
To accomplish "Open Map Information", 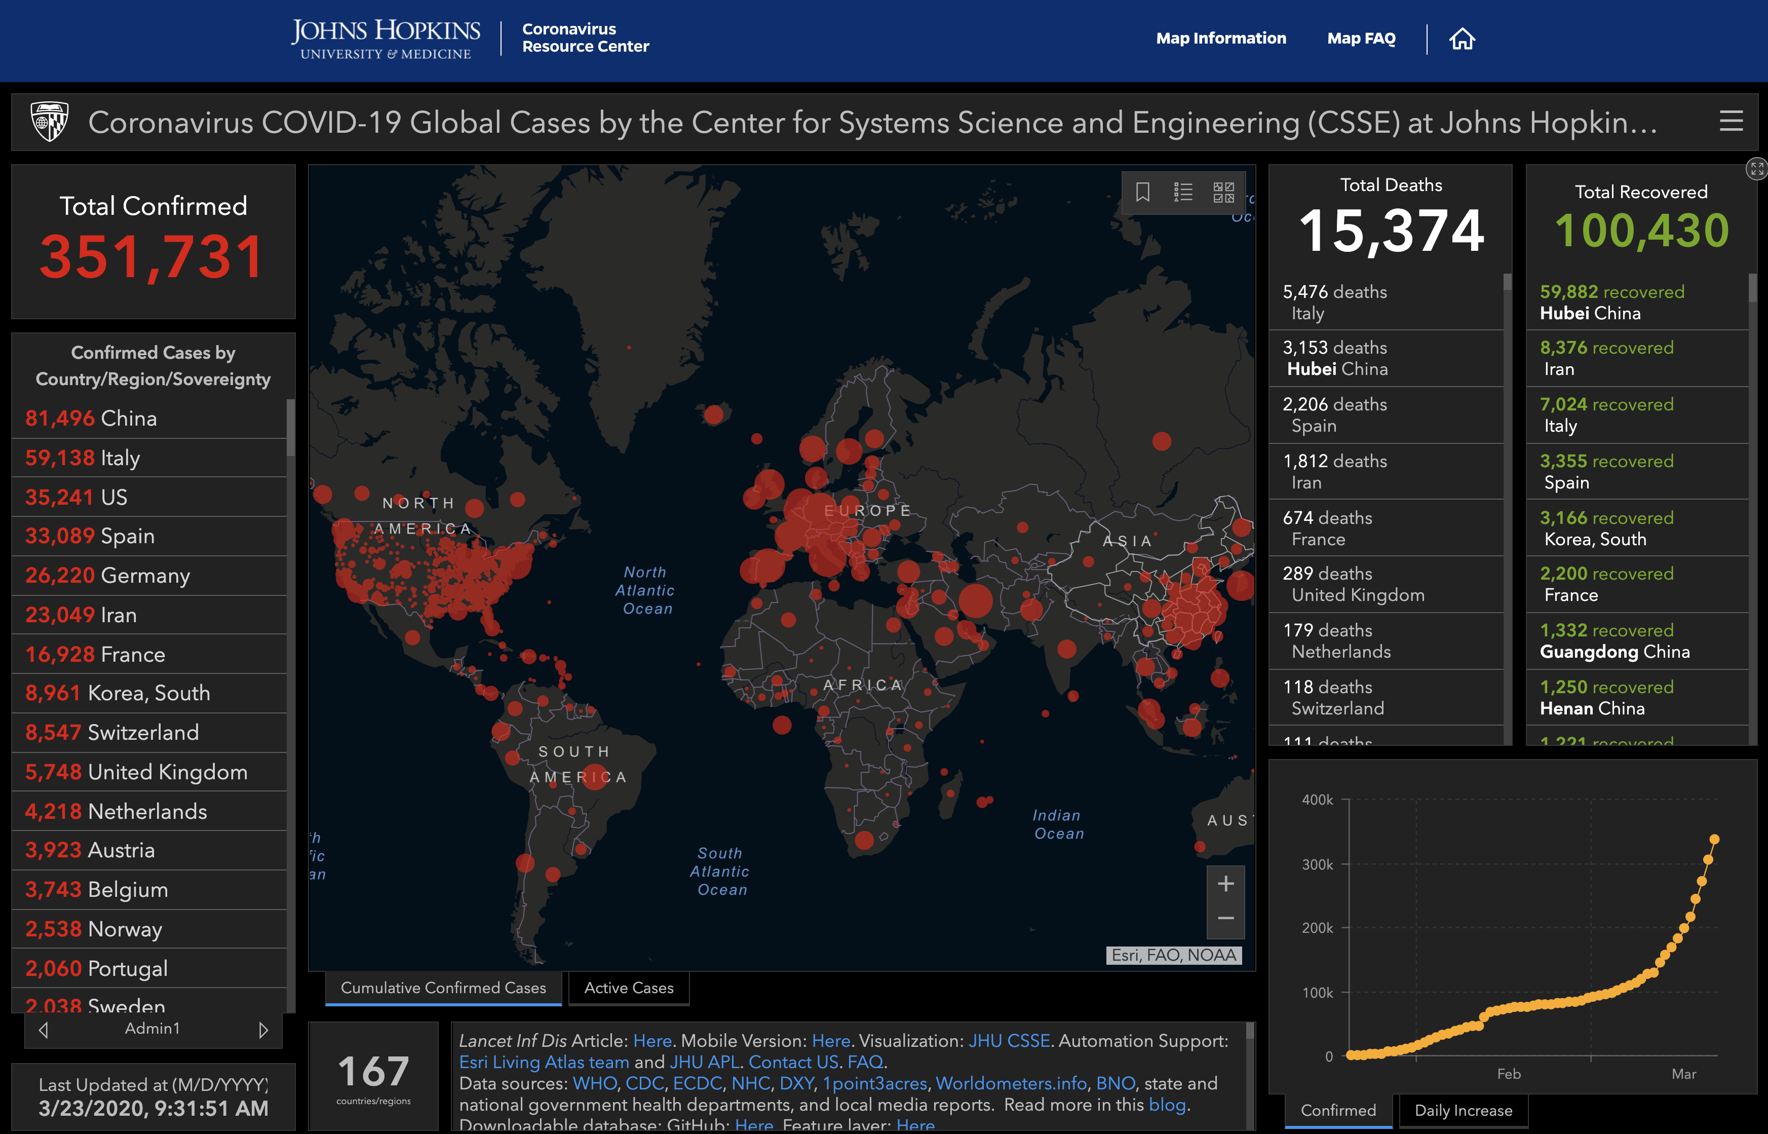I will (x=1220, y=39).
